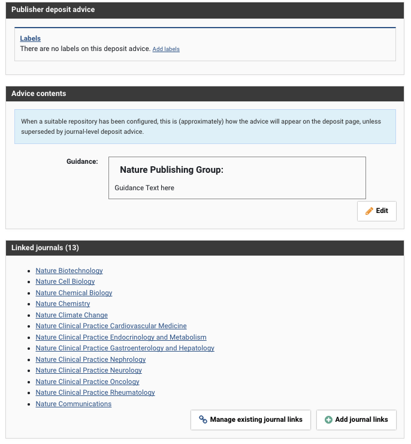Open the Nature Cell Biology link

coord(65,281)
